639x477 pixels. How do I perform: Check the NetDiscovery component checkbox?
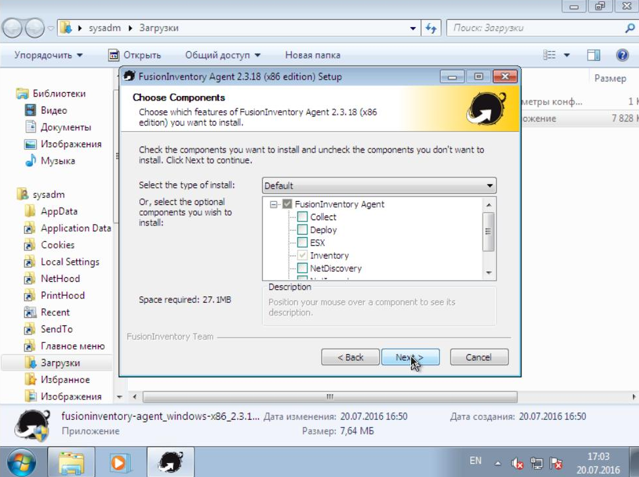pos(302,268)
